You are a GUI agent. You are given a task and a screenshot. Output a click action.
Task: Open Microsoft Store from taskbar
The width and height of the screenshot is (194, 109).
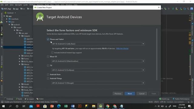[45, 106]
